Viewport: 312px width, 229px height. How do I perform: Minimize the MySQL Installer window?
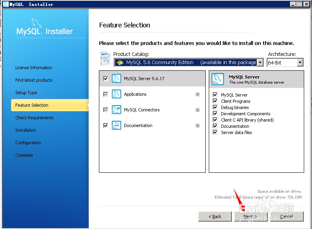[x=293, y=4]
